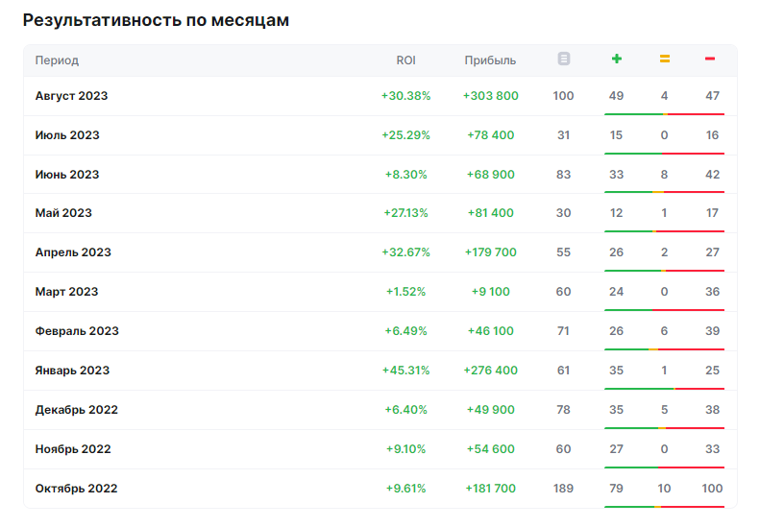Image resolution: width=760 pixels, height=527 pixels.
Task: Open the Ноябрь 2022 row
Action: pyautogui.click(x=380, y=449)
